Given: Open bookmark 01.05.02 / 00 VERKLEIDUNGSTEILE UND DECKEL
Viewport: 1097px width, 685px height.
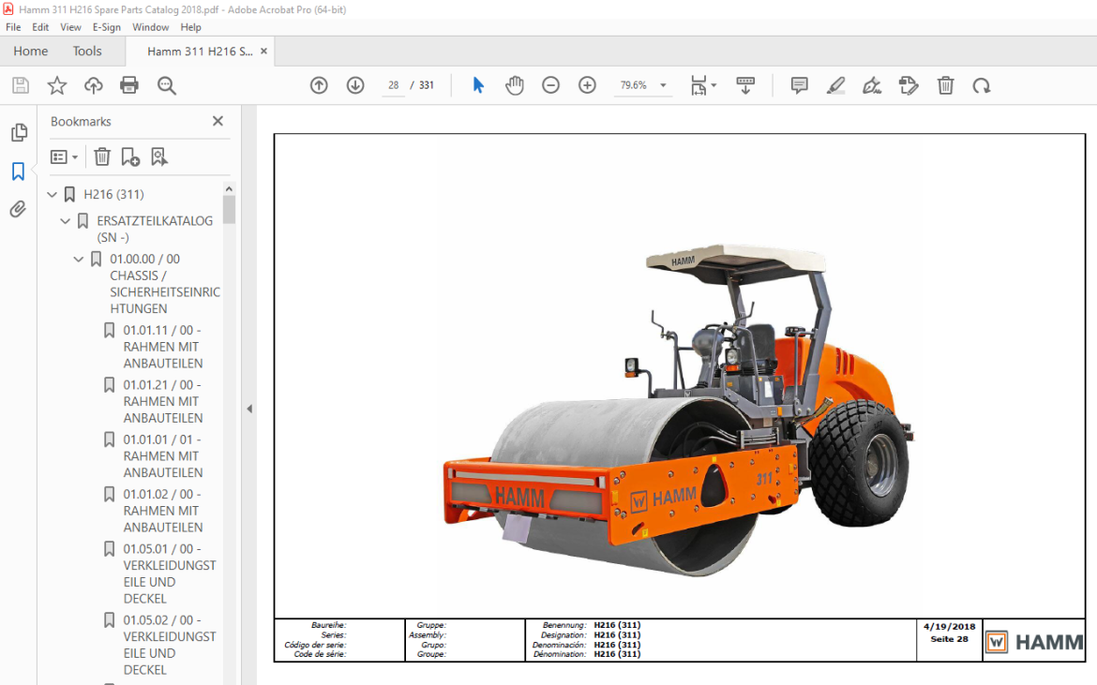Looking at the screenshot, I should (170, 645).
